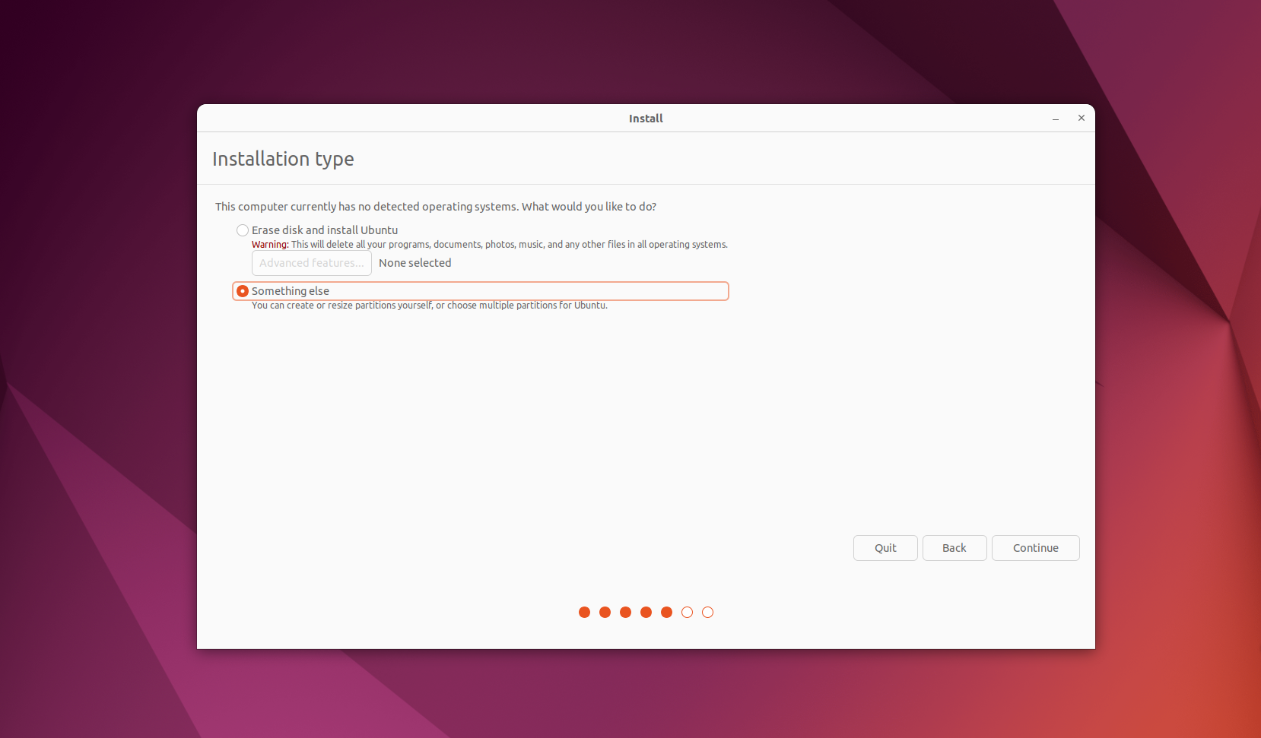Image resolution: width=1261 pixels, height=738 pixels.
Task: Click the deletion warning text under Erase disk
Action: coord(490,245)
